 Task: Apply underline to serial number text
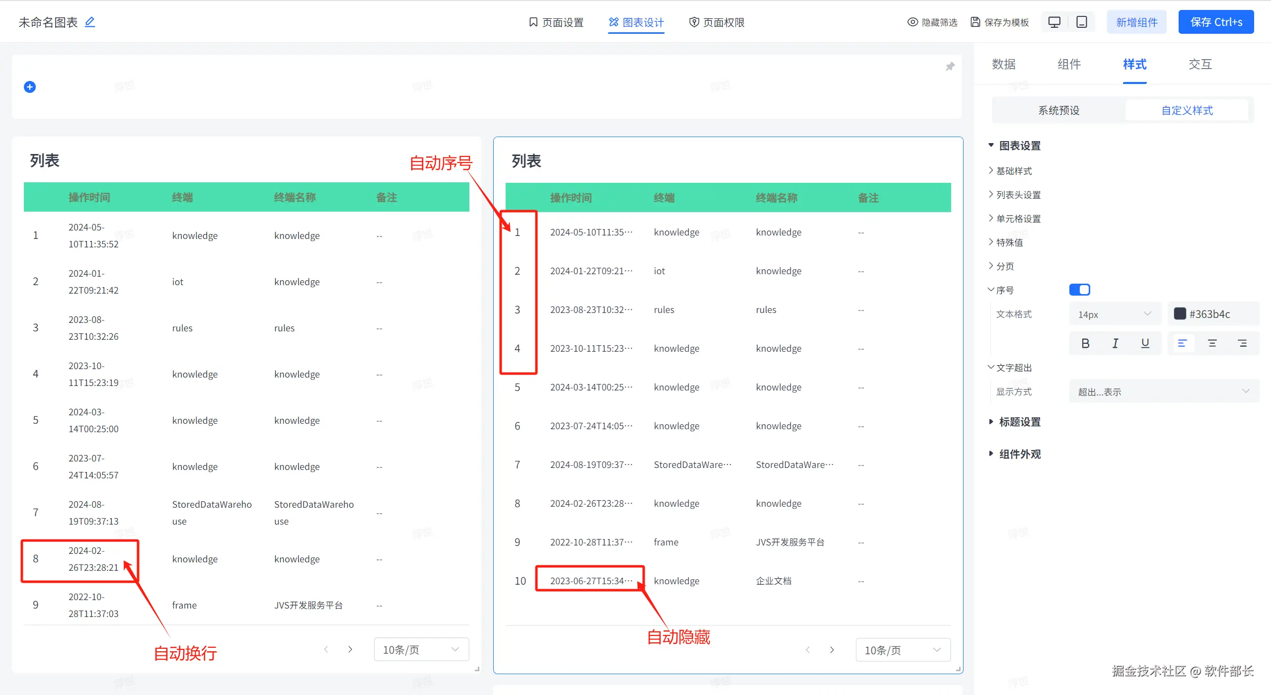click(x=1145, y=343)
